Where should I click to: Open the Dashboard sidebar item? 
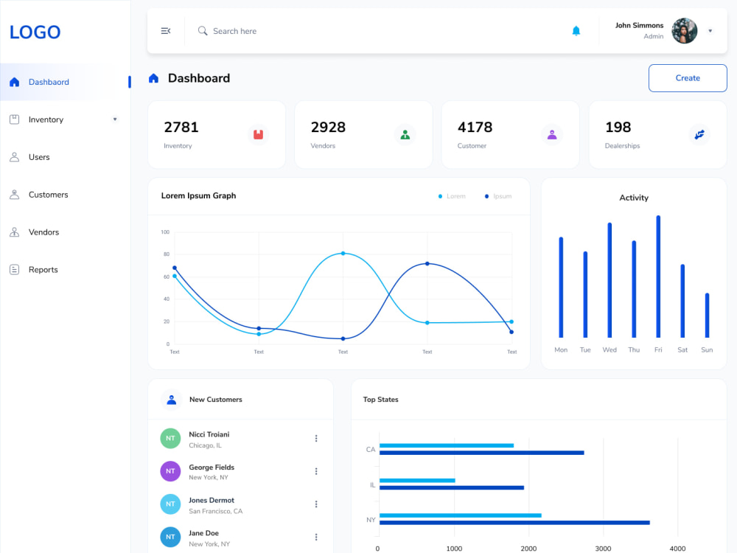click(66, 82)
